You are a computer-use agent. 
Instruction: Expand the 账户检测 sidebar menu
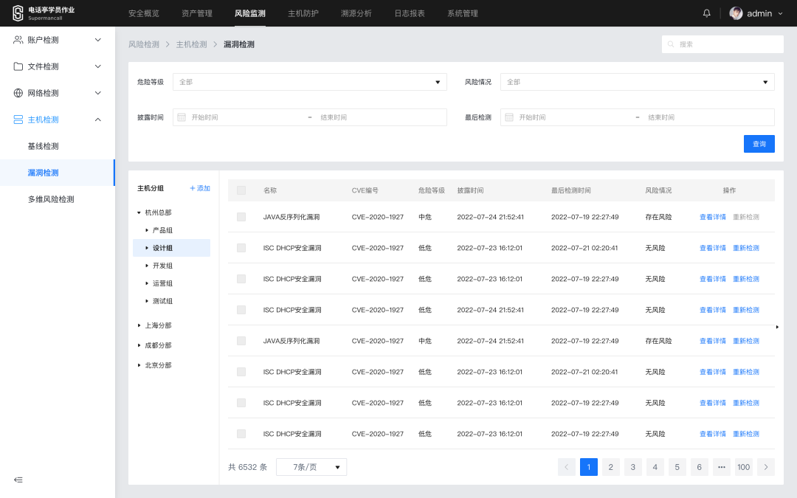point(98,40)
